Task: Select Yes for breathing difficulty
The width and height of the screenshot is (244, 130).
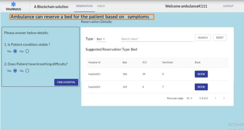Action: pyautogui.click(x=15, y=71)
